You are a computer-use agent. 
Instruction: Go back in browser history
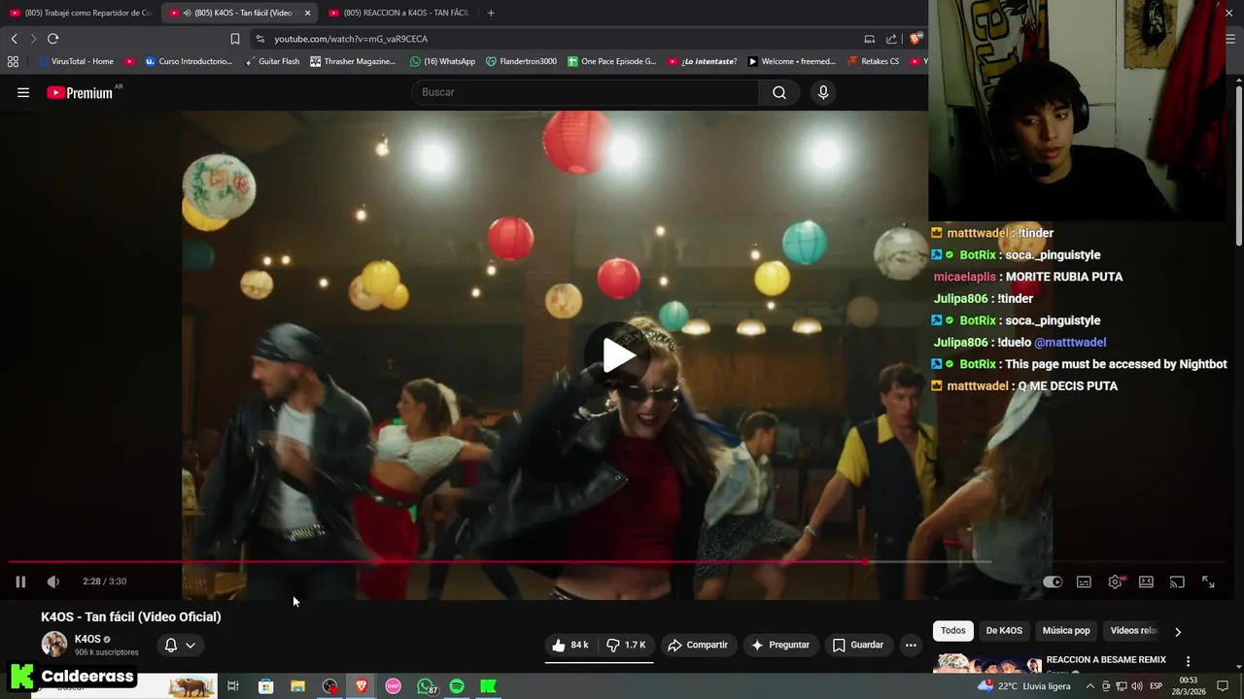pos(14,39)
